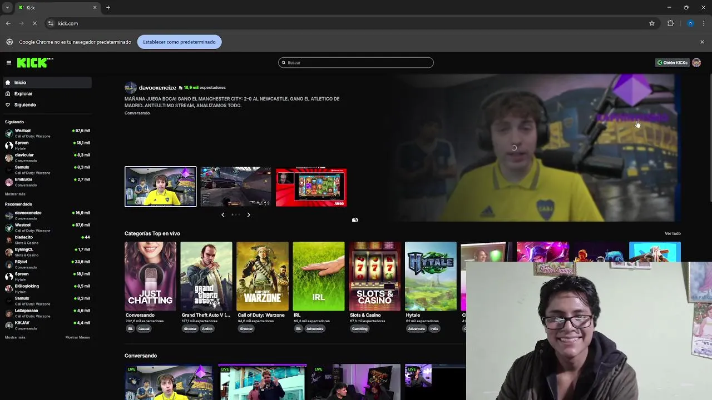Close the Kick browser tab
The width and height of the screenshot is (712, 400).
click(95, 8)
